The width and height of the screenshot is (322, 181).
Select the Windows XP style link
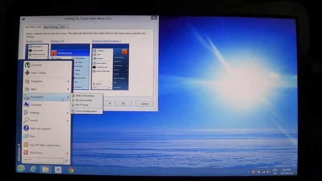(57, 41)
